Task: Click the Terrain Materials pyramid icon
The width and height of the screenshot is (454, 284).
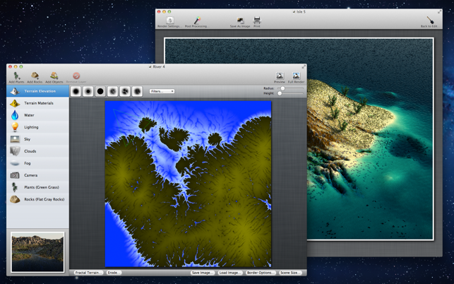Action: pyautogui.click(x=15, y=103)
